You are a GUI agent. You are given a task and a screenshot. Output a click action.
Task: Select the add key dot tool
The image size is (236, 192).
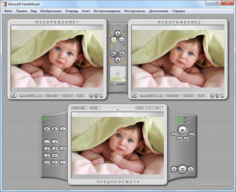pos(114,40)
